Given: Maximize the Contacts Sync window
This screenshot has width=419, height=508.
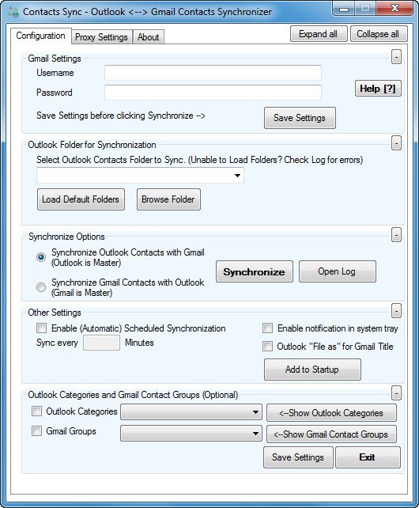Looking at the screenshot, I should click(365, 9).
